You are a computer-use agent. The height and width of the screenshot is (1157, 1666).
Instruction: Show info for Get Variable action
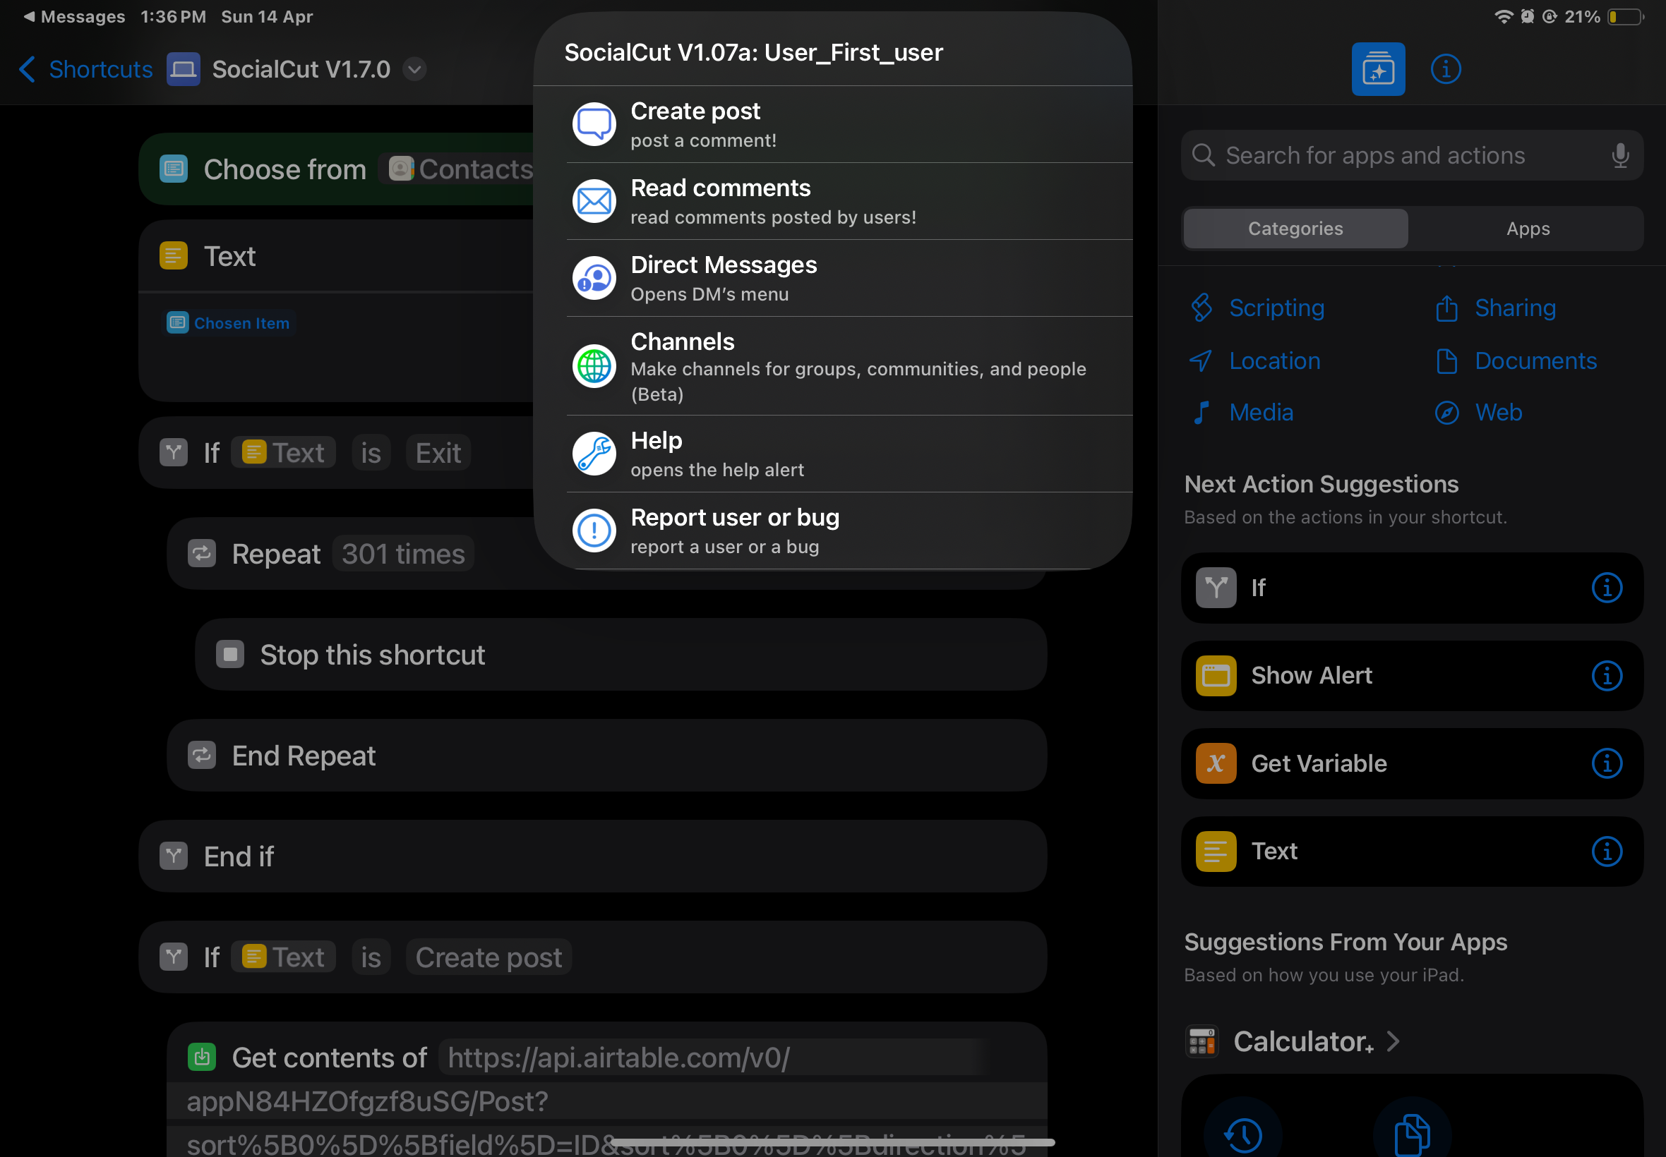[1607, 764]
